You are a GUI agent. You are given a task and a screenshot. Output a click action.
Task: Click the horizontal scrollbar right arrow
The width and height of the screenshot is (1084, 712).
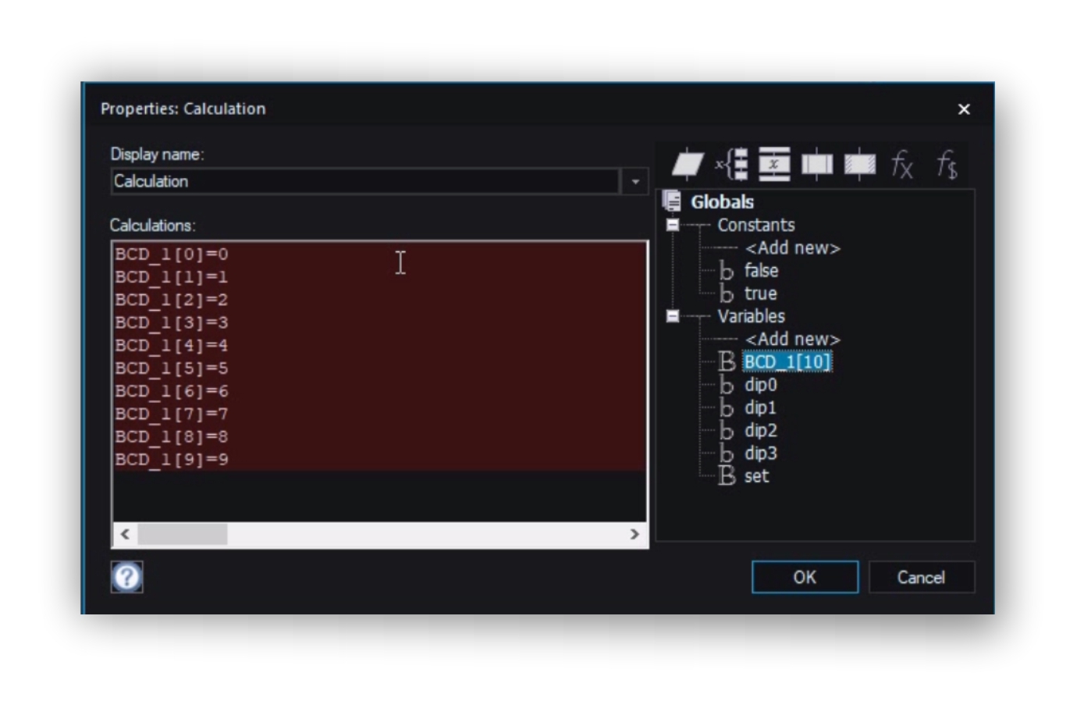point(634,534)
